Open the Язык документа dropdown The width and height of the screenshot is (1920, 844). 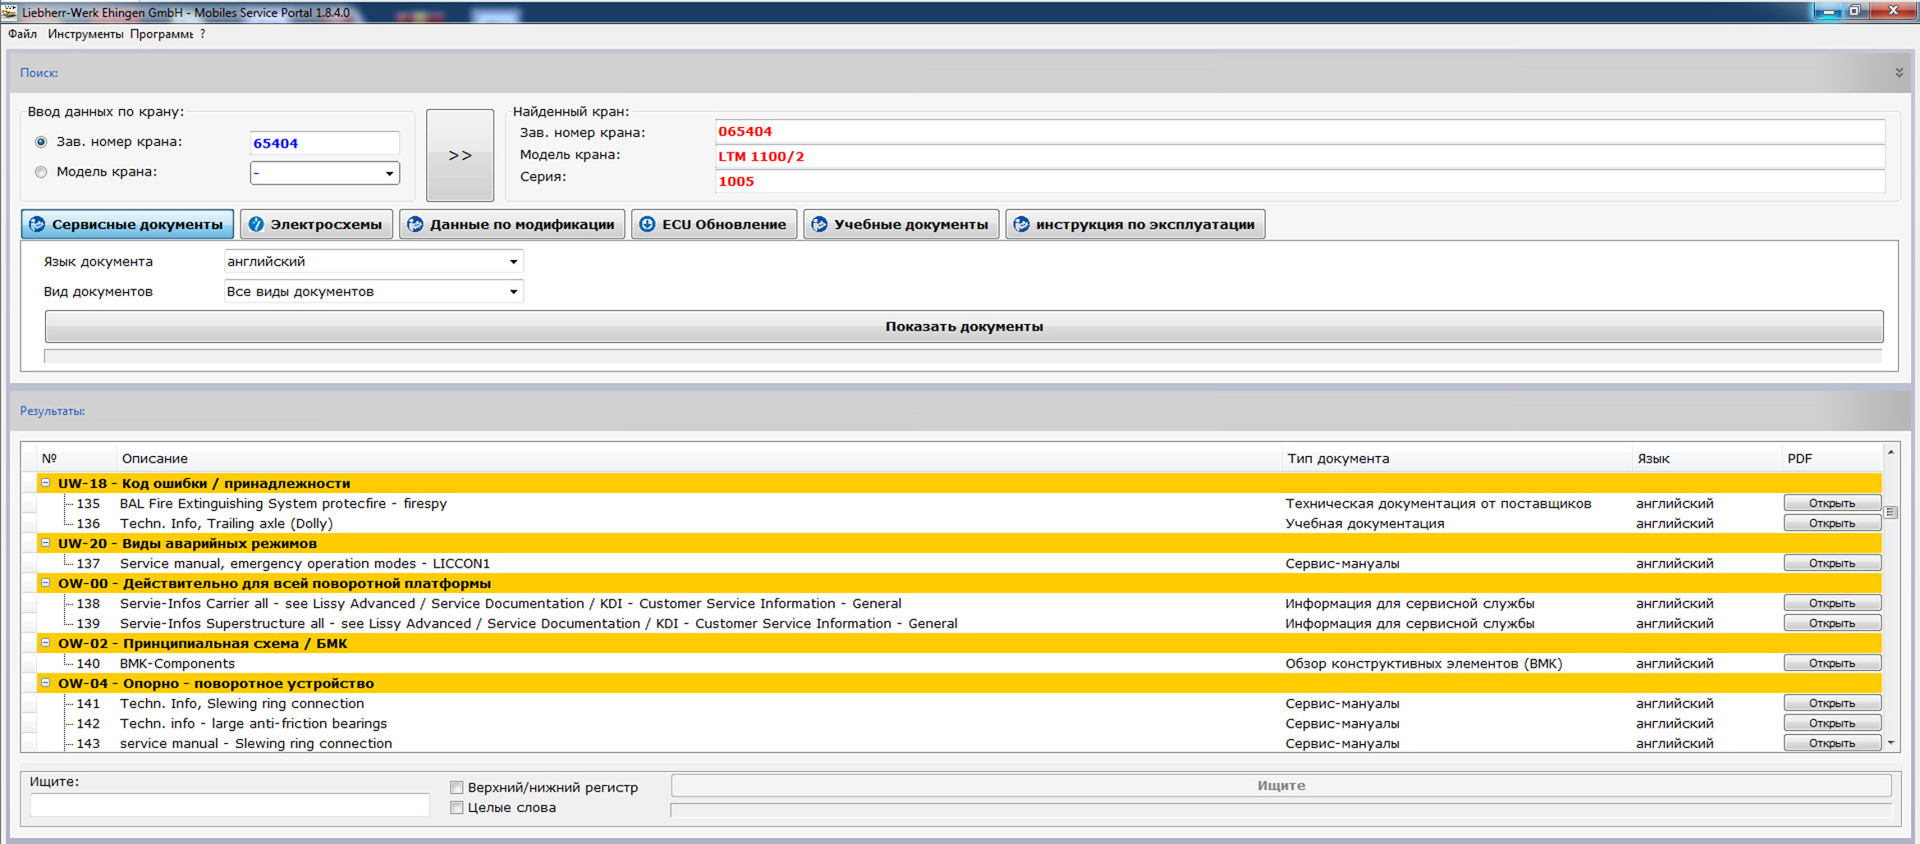[x=513, y=262]
